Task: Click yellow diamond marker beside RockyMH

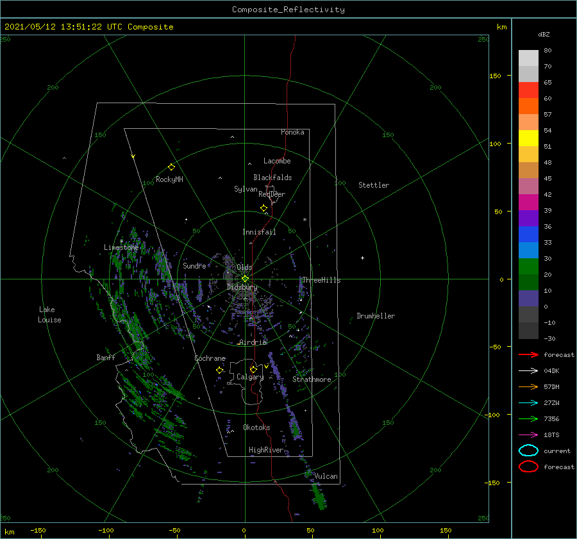Action: point(171,167)
